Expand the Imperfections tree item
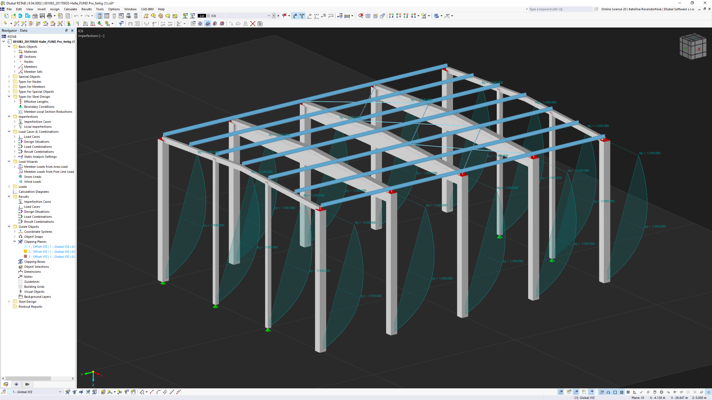The height and width of the screenshot is (400, 712). [9, 117]
